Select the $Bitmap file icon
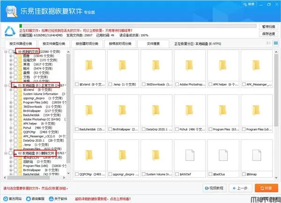 [x=257, y=155]
